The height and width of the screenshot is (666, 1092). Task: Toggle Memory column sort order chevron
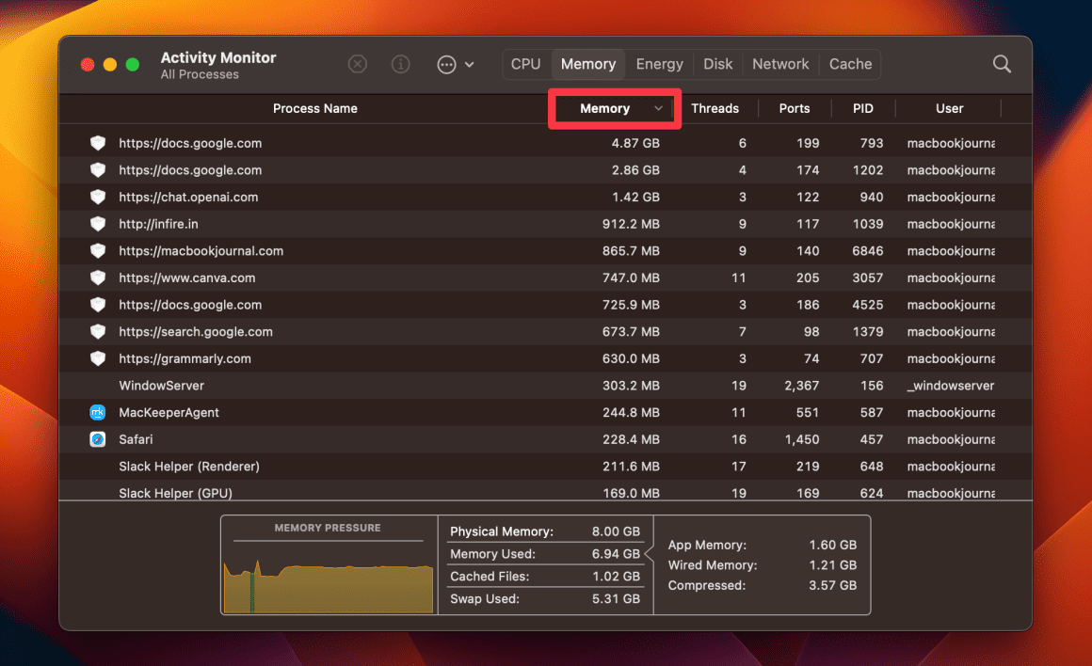tap(658, 108)
